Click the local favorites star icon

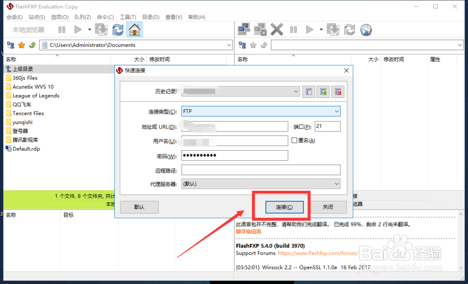click(22, 45)
